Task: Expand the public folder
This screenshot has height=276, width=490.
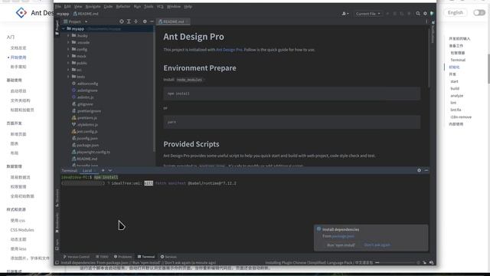Action: point(68,63)
